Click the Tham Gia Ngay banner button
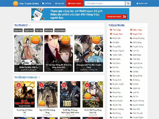159x119 pixels. (116, 17)
